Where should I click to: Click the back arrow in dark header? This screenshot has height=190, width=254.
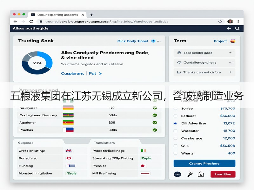click(x=229, y=28)
